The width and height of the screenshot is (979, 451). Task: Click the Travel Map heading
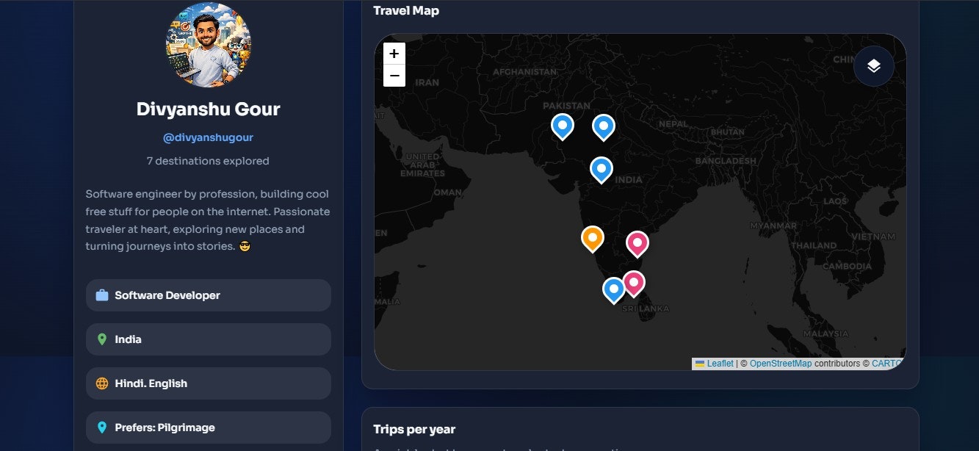click(x=406, y=10)
